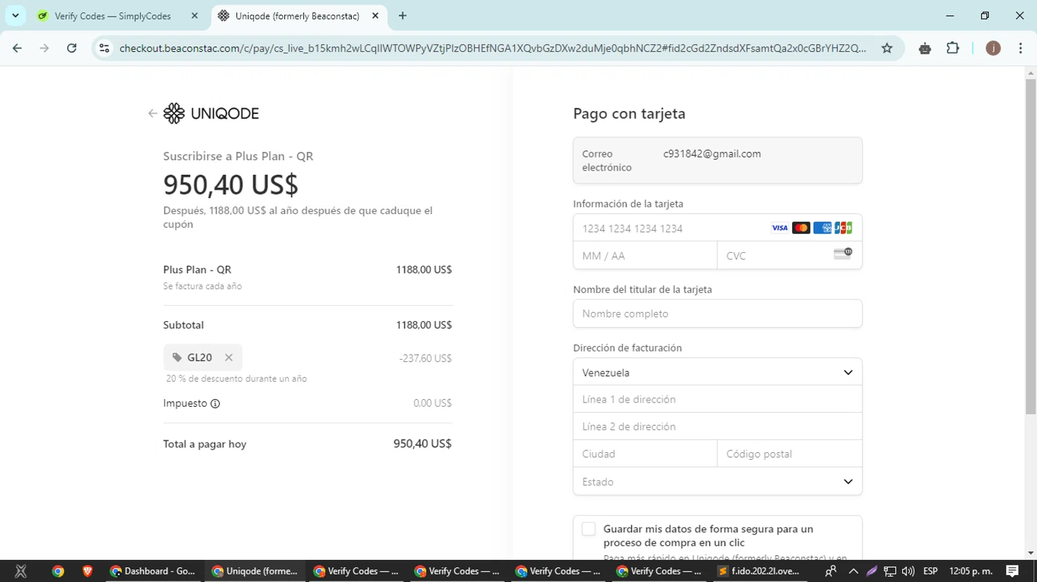The width and height of the screenshot is (1037, 582).
Task: Focus the CVC field
Action: (790, 255)
